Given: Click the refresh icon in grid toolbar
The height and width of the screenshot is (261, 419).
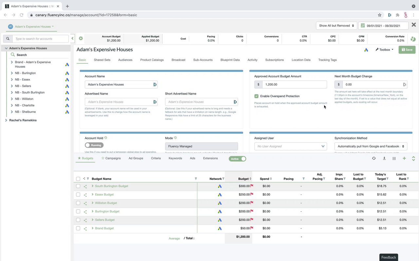Looking at the screenshot, I should [374, 158].
